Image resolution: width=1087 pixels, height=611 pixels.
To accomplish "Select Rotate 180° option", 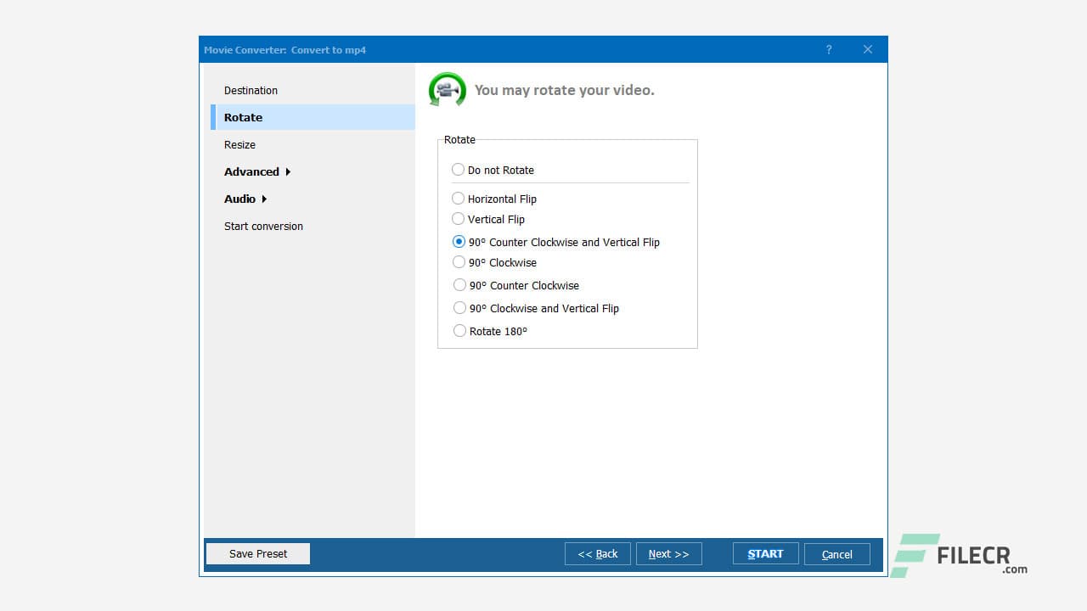I will click(x=459, y=330).
